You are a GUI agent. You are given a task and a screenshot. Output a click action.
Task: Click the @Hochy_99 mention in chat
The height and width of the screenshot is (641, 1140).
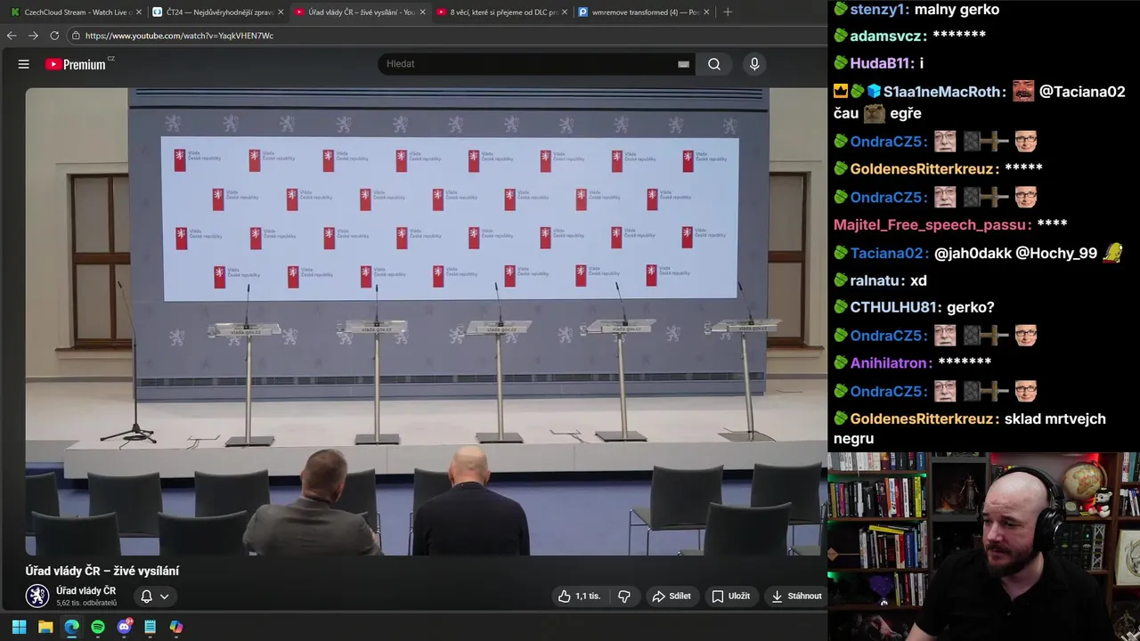(1056, 253)
